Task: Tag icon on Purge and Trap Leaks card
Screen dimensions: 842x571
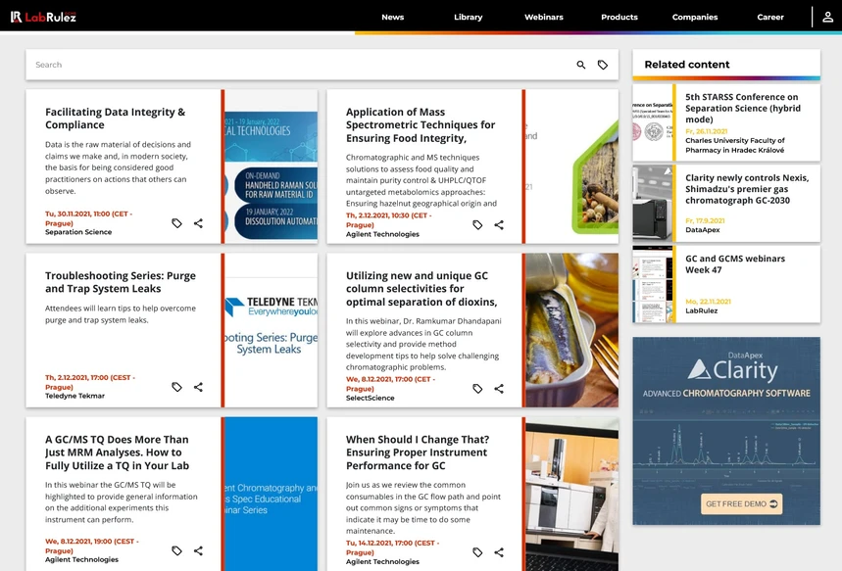Action: point(176,387)
